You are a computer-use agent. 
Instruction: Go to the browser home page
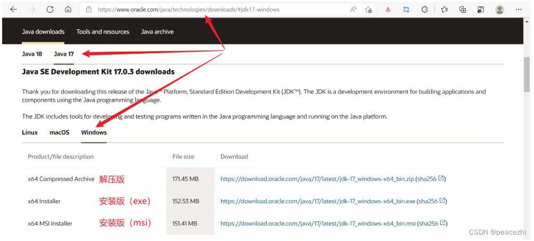click(x=68, y=10)
